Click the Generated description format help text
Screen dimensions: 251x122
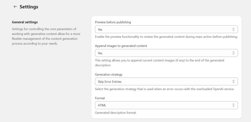click(116, 112)
